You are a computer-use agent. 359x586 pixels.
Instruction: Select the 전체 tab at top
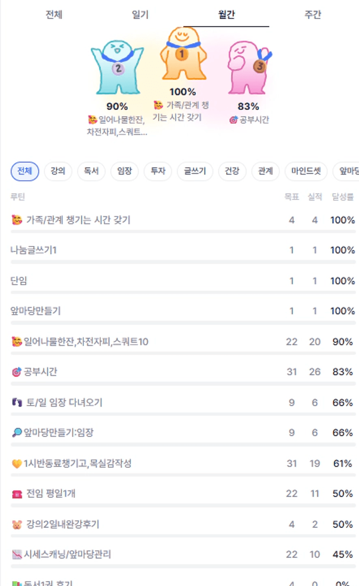pos(54,15)
